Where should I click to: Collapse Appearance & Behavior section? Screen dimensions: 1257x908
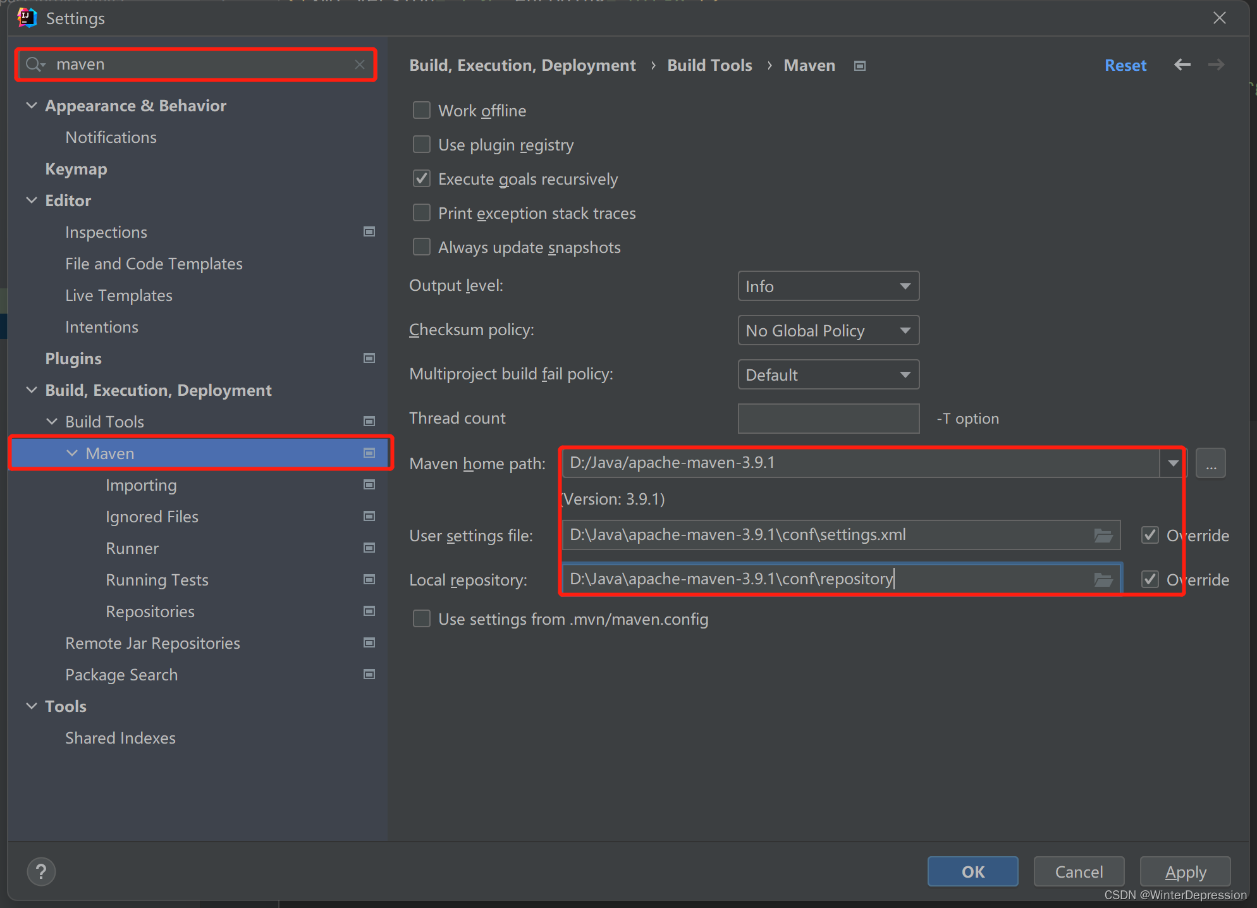(32, 106)
